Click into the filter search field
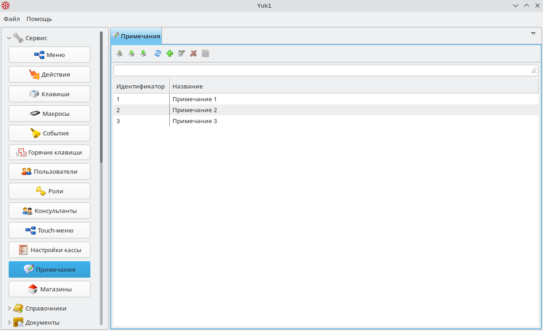This screenshot has height=331, width=543. (x=319, y=70)
